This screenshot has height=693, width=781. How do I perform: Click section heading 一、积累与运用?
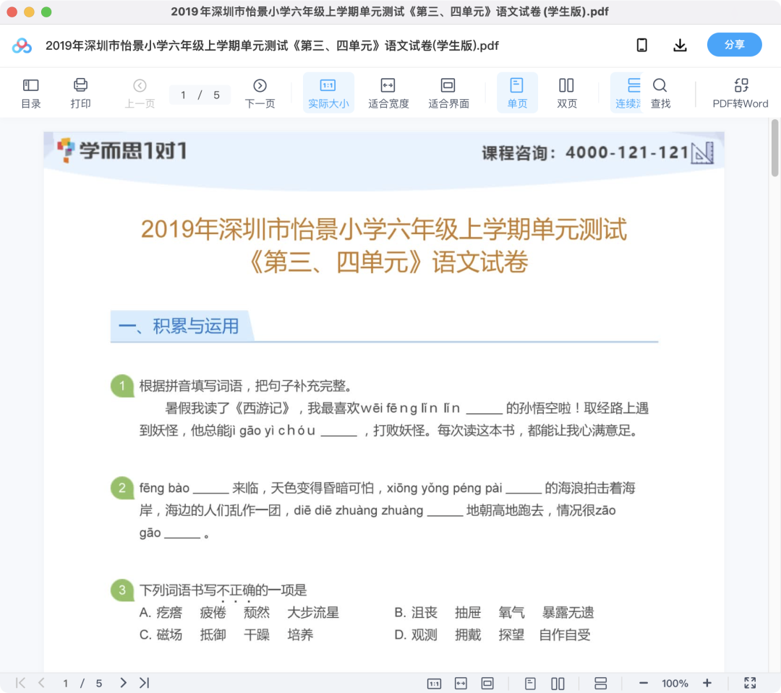(179, 326)
